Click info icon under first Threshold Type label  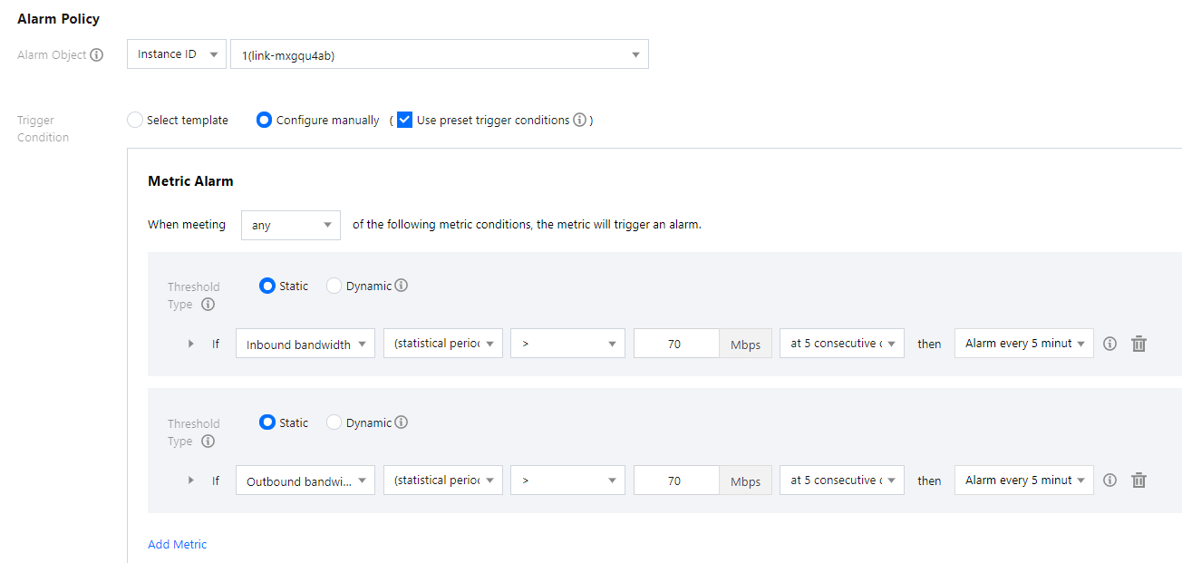(x=208, y=305)
